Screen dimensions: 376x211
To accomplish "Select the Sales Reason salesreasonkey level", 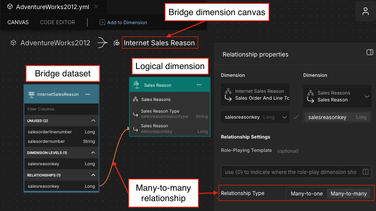I will pos(170,129).
